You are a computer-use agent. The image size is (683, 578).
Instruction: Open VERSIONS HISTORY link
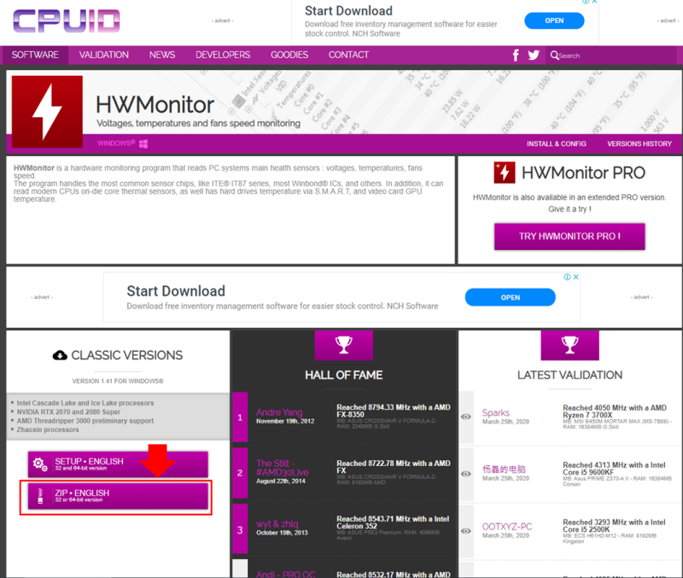pyautogui.click(x=639, y=143)
